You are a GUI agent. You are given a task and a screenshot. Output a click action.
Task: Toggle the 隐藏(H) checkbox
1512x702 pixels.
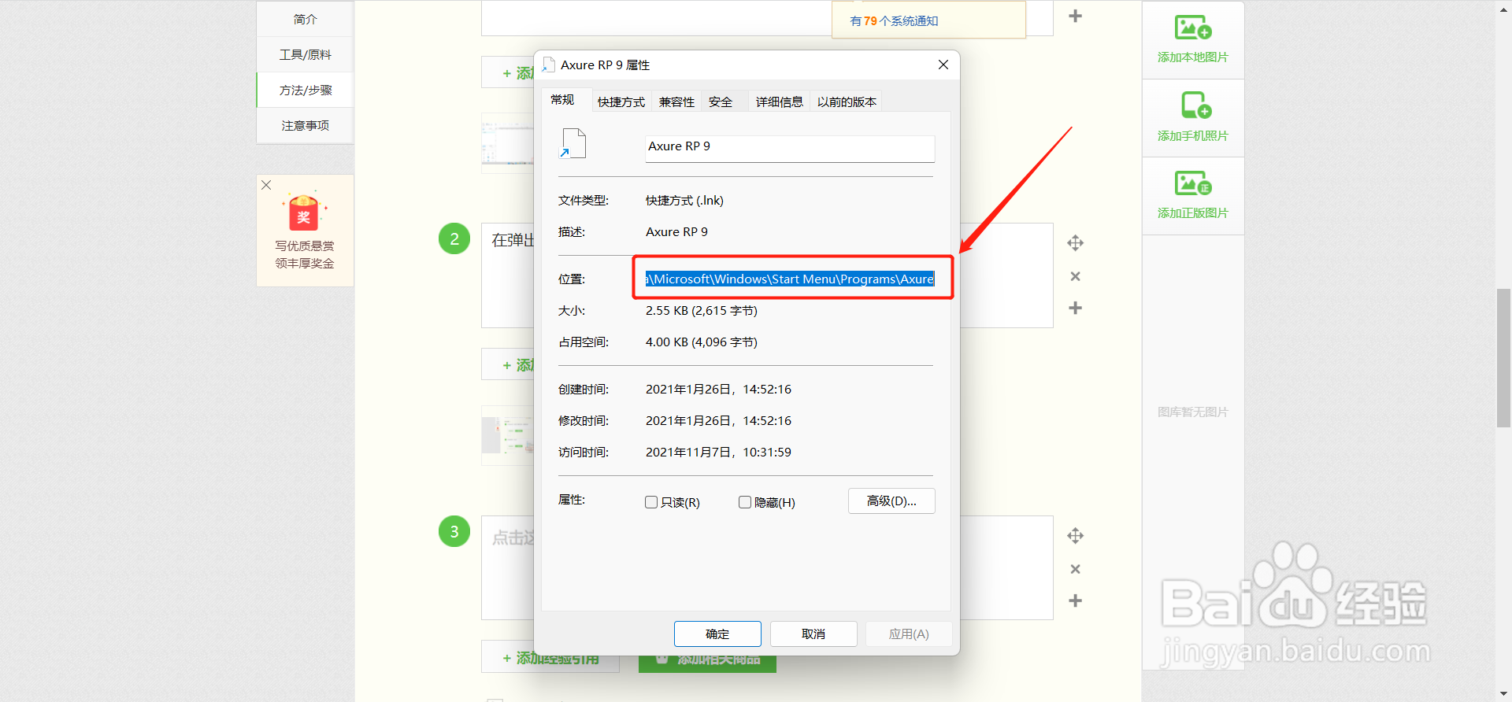(x=745, y=502)
